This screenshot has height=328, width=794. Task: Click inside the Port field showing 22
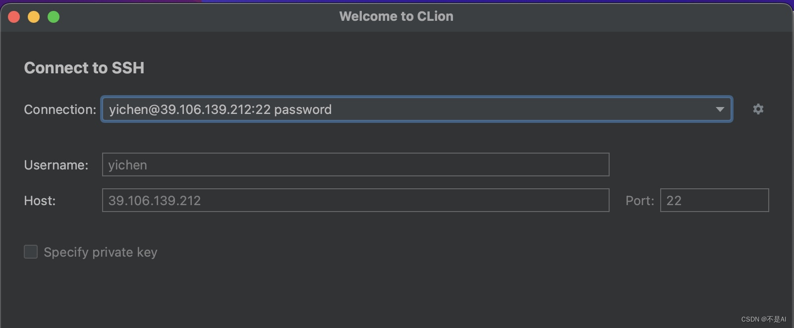pyautogui.click(x=714, y=200)
